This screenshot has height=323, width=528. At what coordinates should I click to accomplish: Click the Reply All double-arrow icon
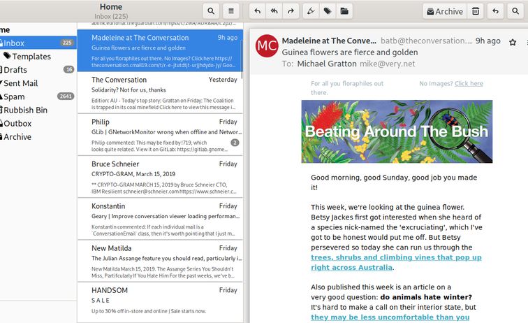tap(274, 11)
